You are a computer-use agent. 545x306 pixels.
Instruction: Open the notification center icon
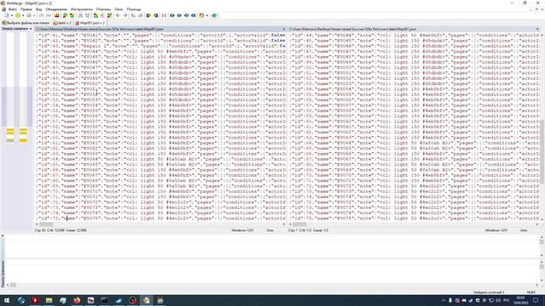[x=536, y=300]
